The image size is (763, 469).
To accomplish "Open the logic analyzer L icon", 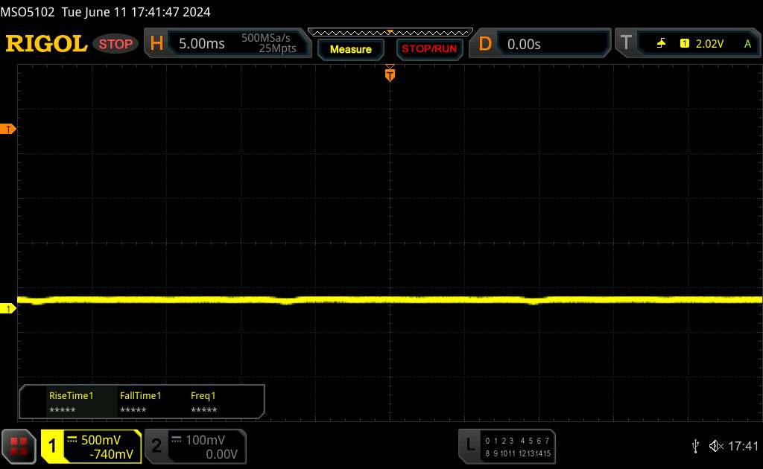I will [x=469, y=444].
